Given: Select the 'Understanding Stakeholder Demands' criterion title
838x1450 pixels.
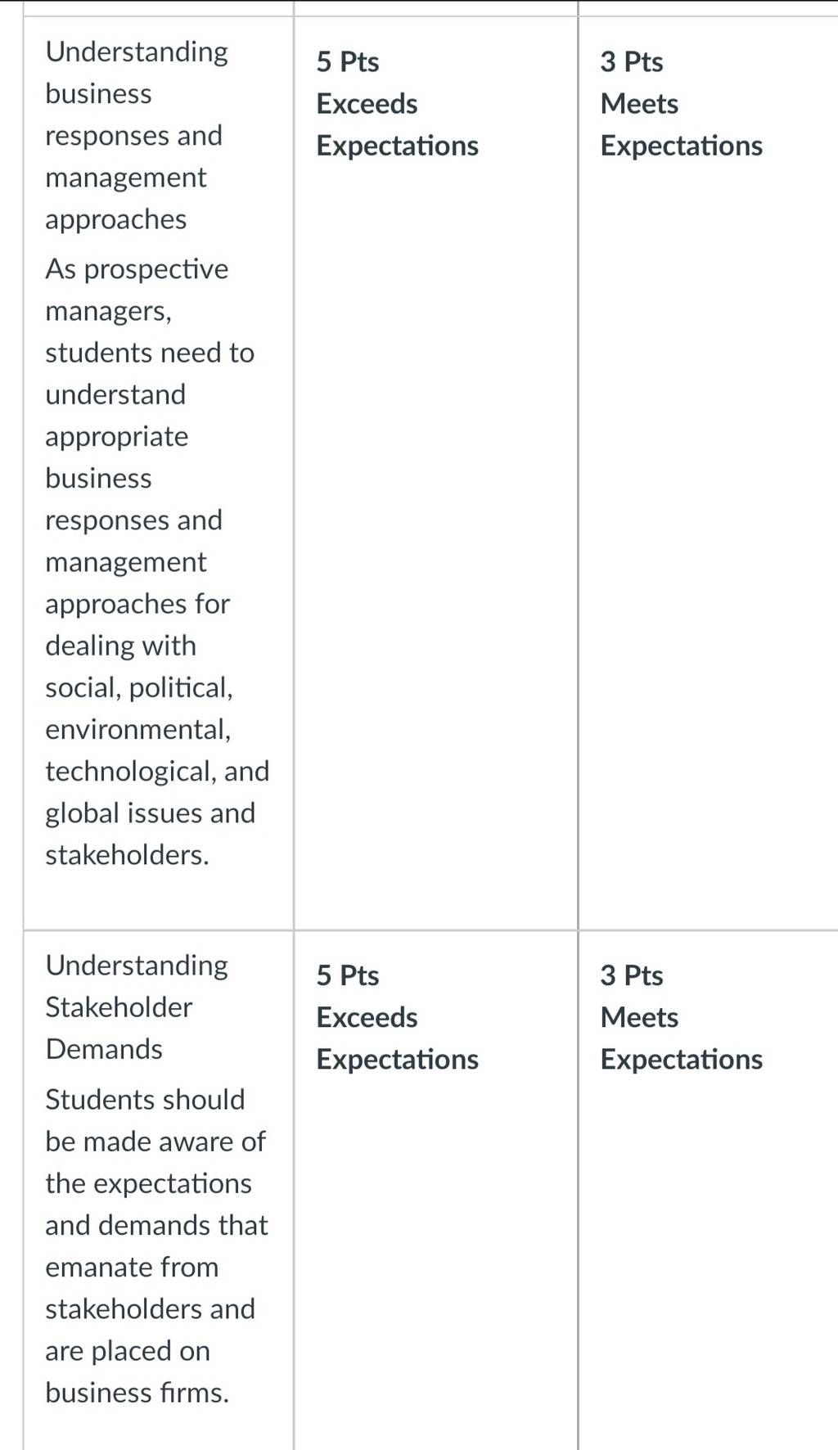Looking at the screenshot, I should click(137, 1006).
